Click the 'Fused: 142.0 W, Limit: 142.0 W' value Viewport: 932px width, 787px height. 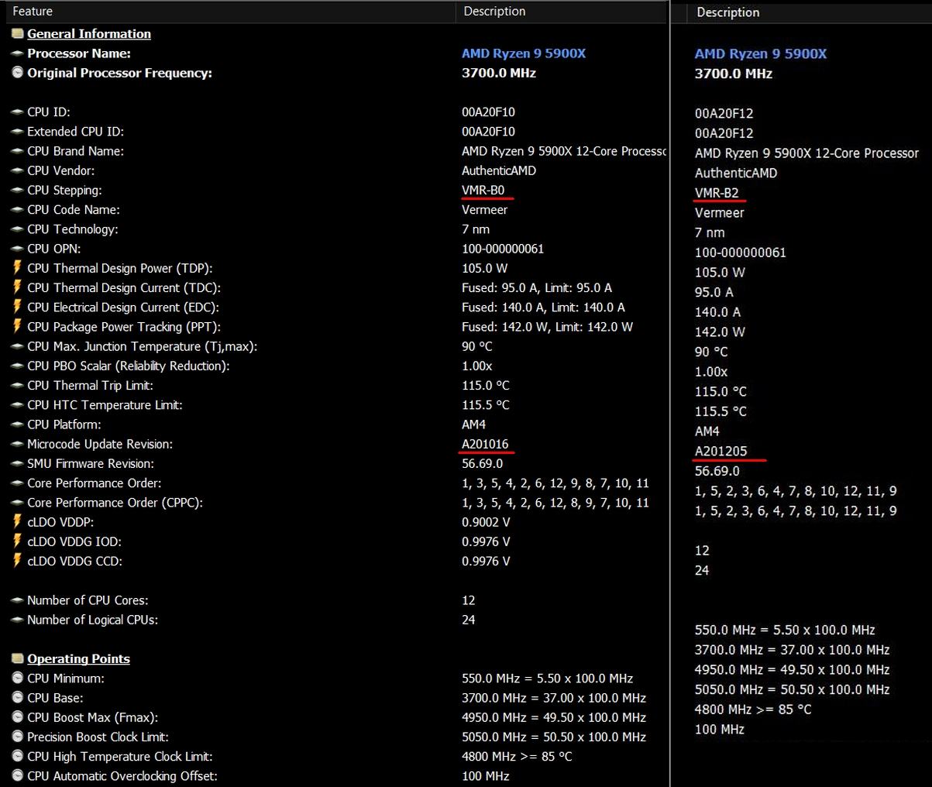[547, 327]
